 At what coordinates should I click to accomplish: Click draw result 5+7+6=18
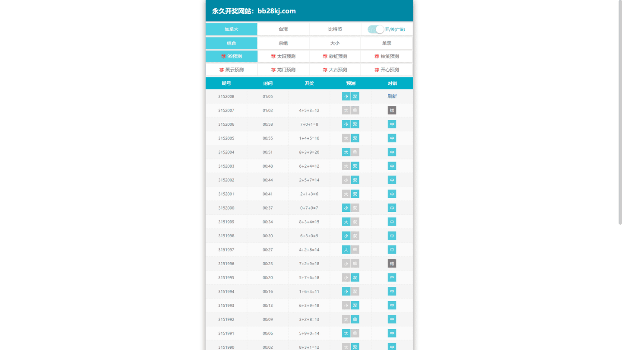pos(309,277)
